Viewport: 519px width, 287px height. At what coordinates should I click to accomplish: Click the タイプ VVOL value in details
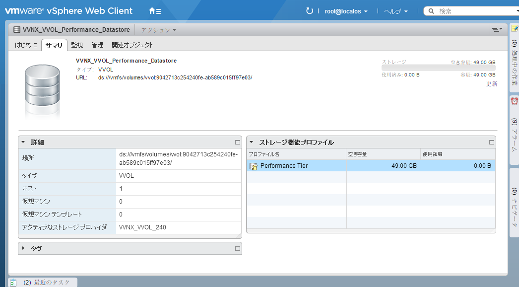(127, 176)
